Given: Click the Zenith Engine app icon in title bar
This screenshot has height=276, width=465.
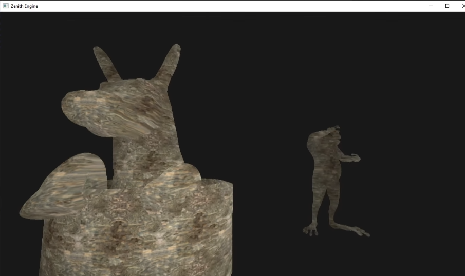Looking at the screenshot, I should click(6, 6).
